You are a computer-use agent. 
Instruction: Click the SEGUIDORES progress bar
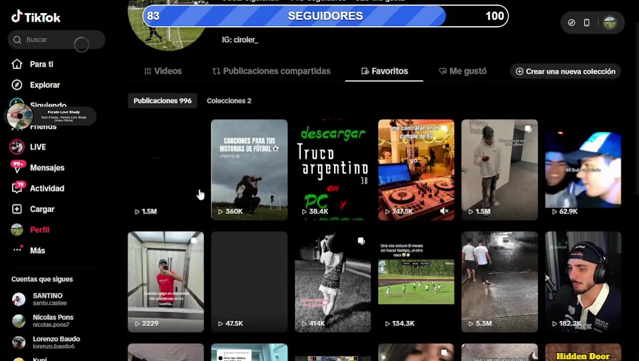pyautogui.click(x=326, y=16)
